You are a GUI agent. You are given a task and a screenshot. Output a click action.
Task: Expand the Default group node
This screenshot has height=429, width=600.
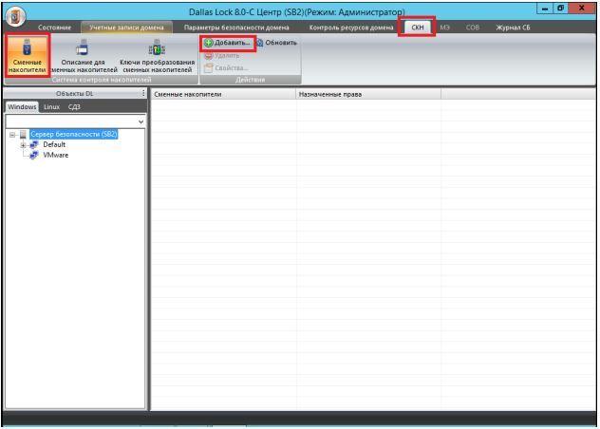[x=23, y=145]
